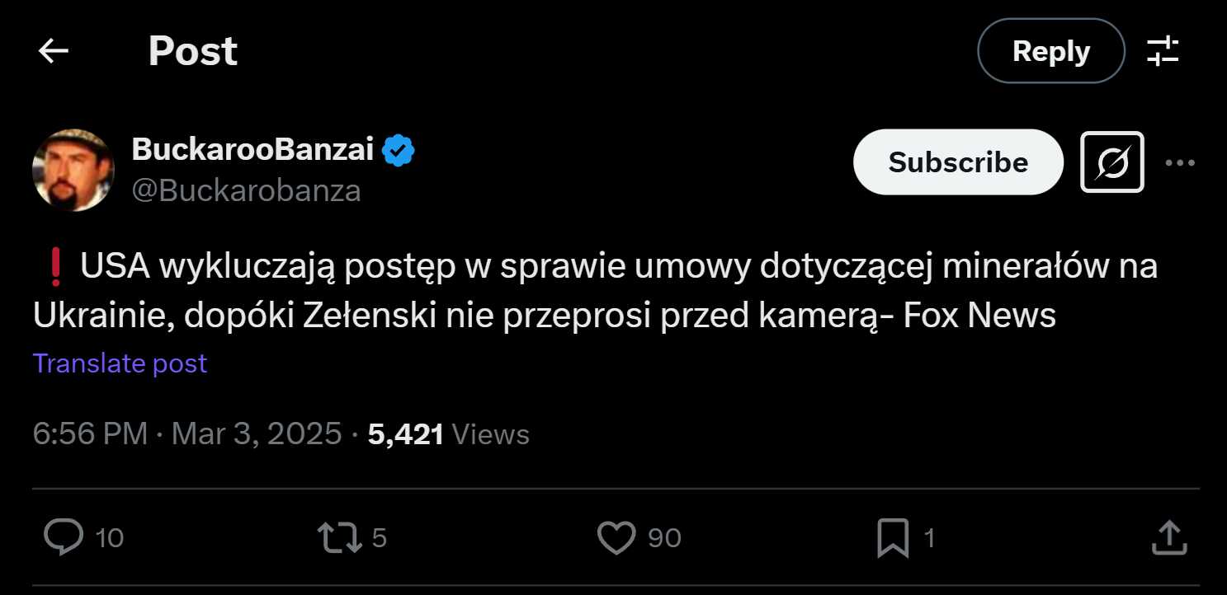Open the 5,421 Views analytics

click(x=449, y=433)
